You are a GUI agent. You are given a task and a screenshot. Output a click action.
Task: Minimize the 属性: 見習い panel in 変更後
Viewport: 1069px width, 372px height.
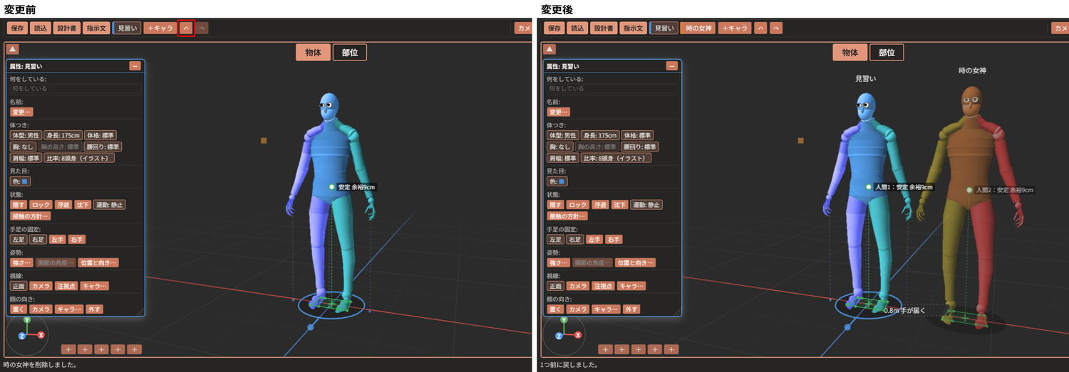coord(671,66)
